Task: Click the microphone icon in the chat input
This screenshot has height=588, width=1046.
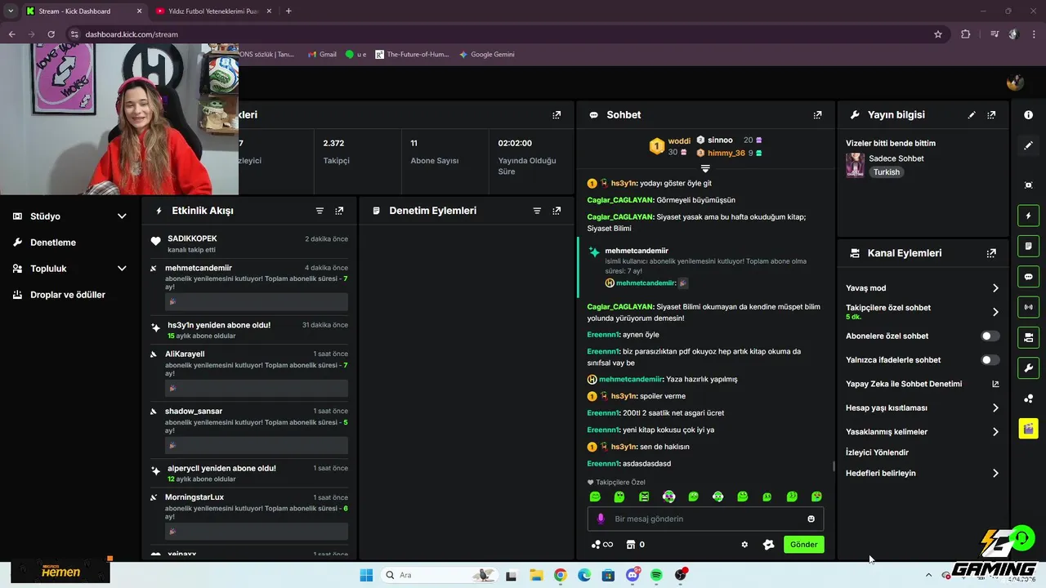Action: (601, 519)
